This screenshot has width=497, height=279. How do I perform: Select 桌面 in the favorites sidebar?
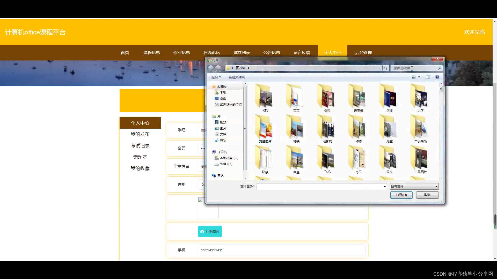click(223, 98)
